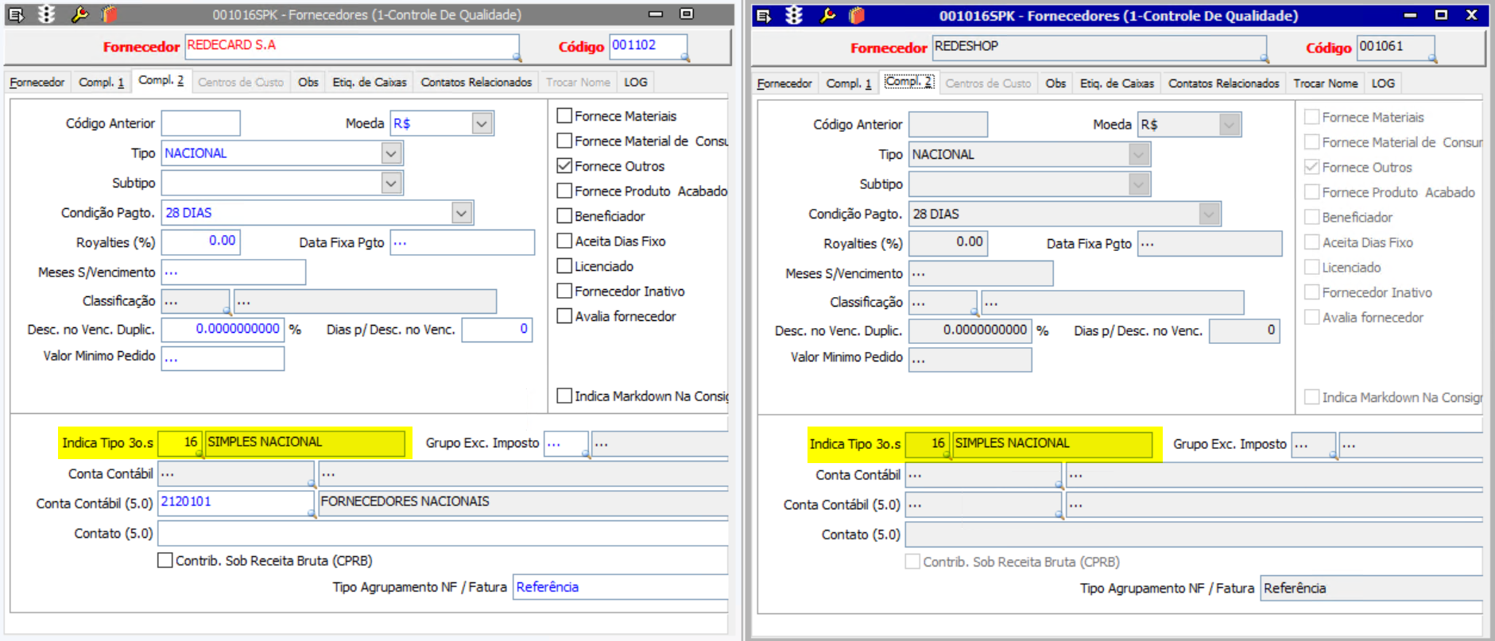Select the Compl. 1 tab in REDESHOP window
1495x641 pixels.
point(849,83)
